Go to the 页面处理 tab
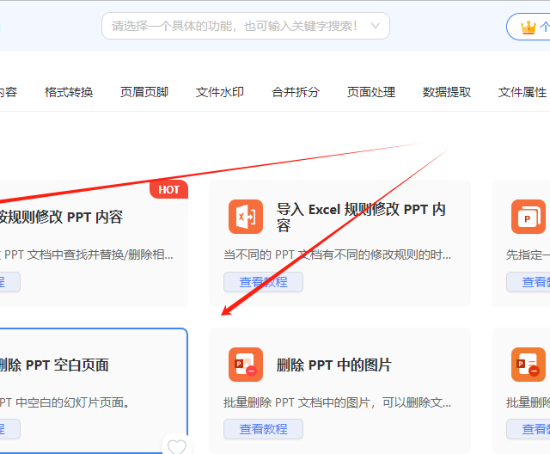Image resolution: width=550 pixels, height=454 pixels. tap(371, 92)
